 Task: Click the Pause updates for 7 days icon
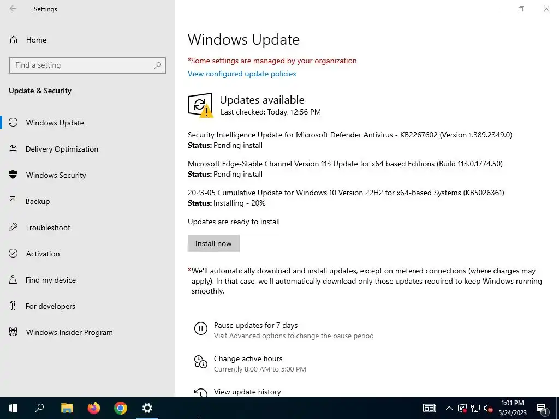click(201, 328)
